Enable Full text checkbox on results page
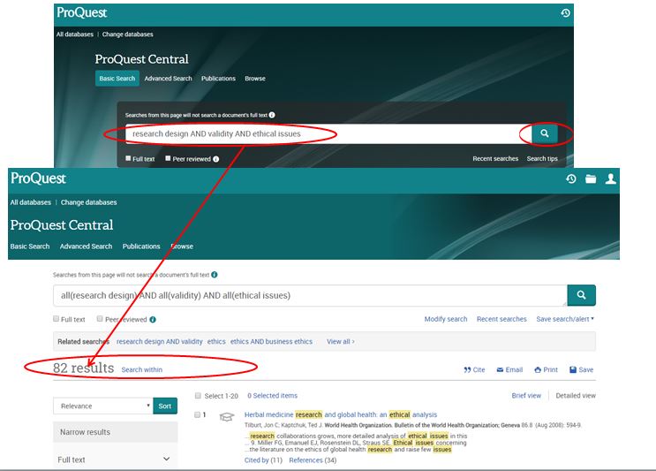The height and width of the screenshot is (471, 656). click(x=56, y=319)
